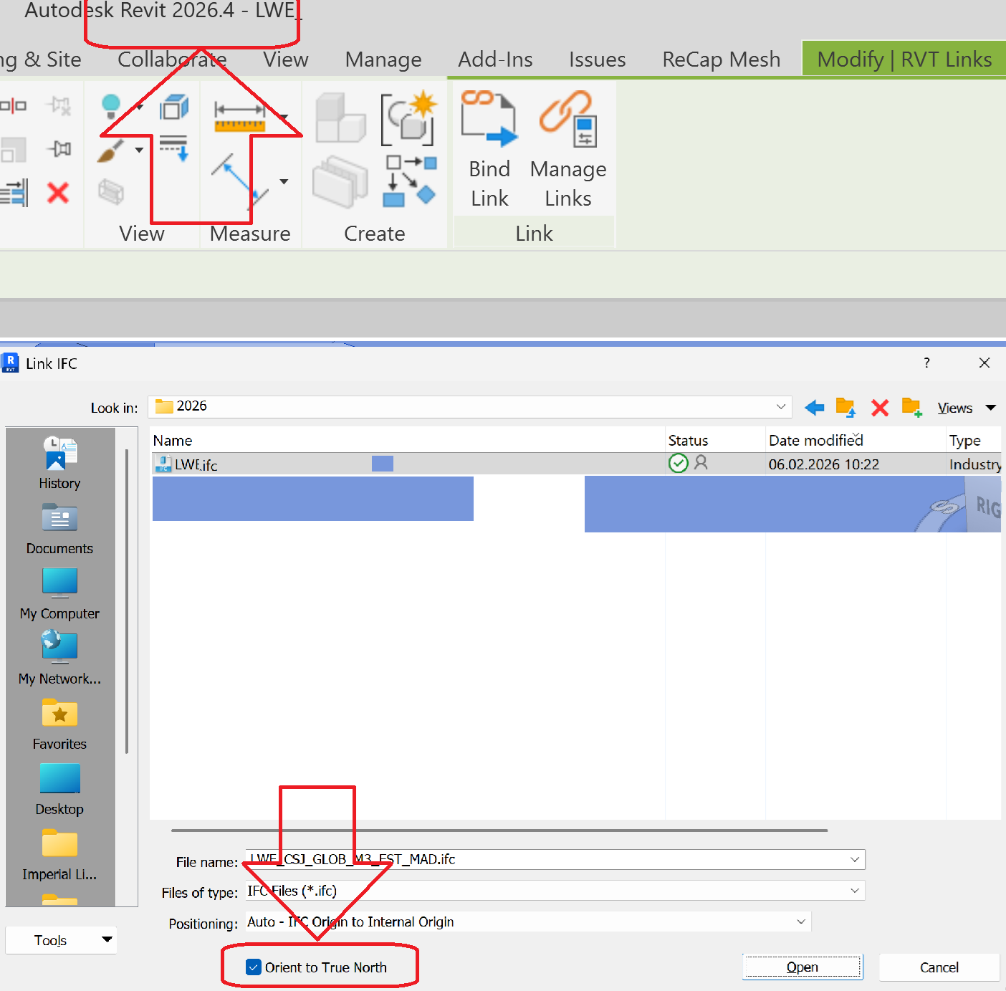Open the Add-Ins ribbon tab

point(495,59)
